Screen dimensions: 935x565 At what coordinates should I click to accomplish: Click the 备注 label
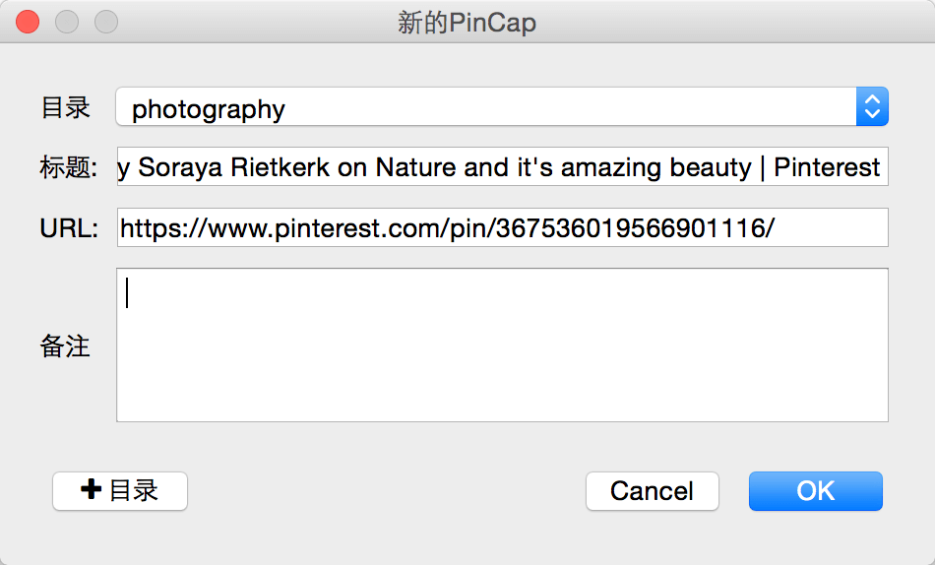coord(65,346)
